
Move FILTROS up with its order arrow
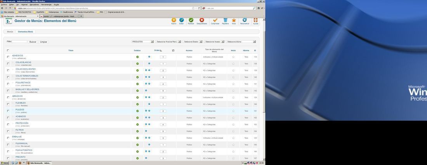coord(146,131)
